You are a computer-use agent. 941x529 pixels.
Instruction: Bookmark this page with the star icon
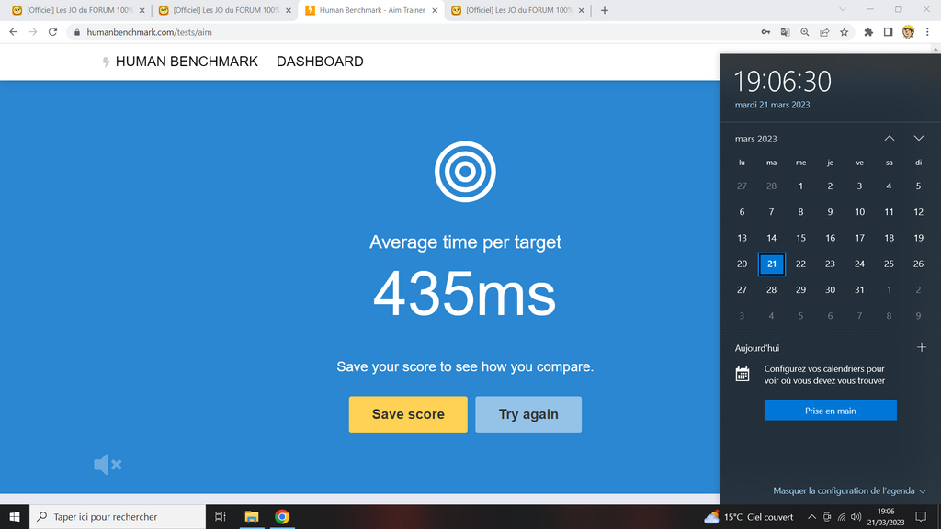tap(844, 32)
